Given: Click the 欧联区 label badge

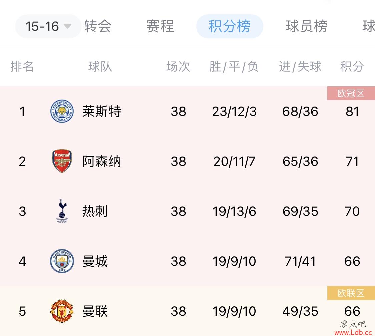Looking at the screenshot, I should [x=351, y=293].
